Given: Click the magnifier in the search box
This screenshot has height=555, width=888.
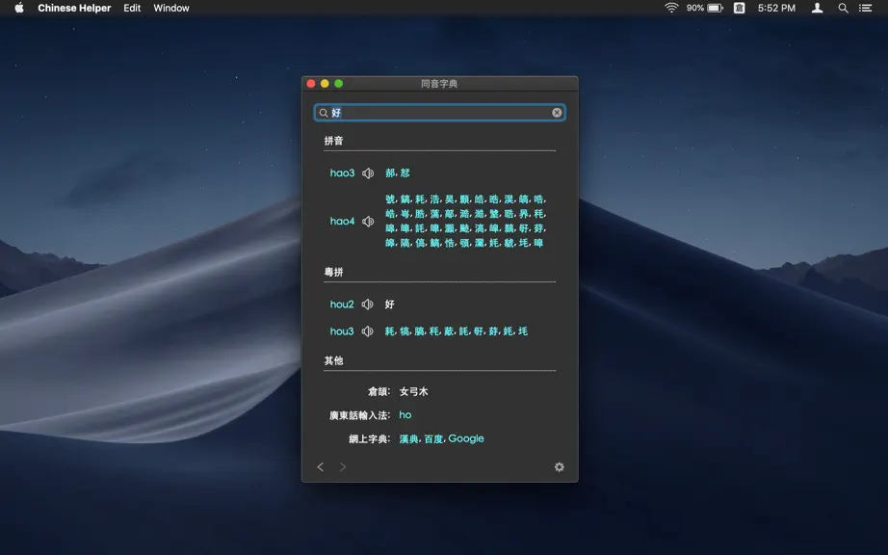Looking at the screenshot, I should [324, 113].
